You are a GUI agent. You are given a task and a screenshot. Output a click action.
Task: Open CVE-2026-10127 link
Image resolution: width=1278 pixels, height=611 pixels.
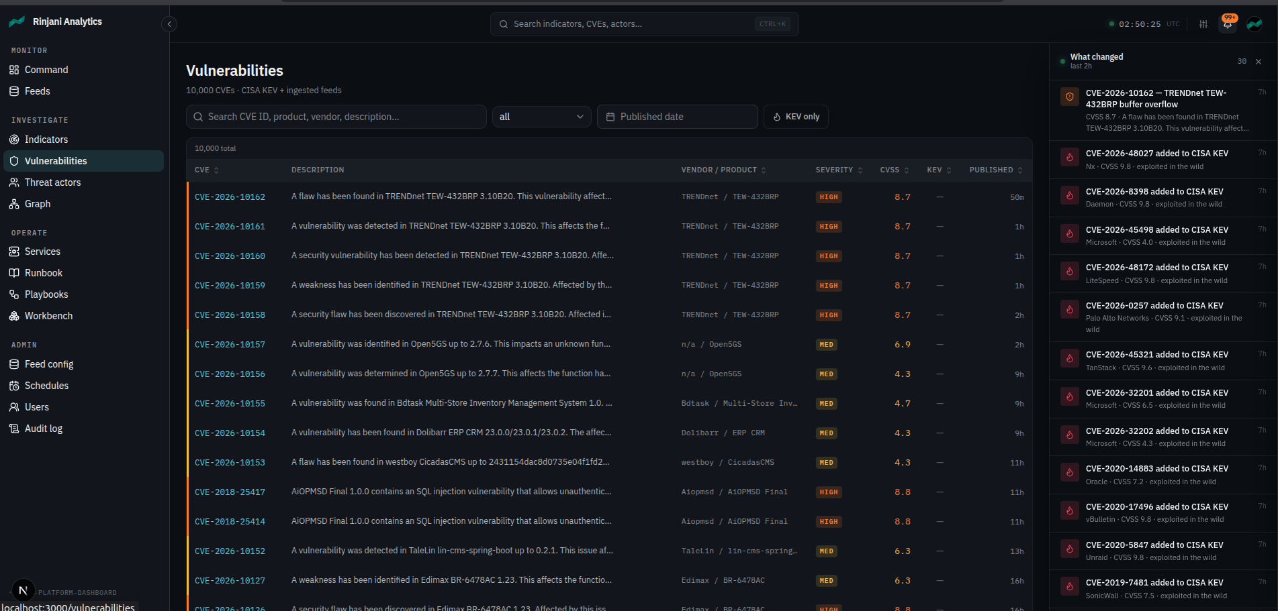pyautogui.click(x=230, y=581)
